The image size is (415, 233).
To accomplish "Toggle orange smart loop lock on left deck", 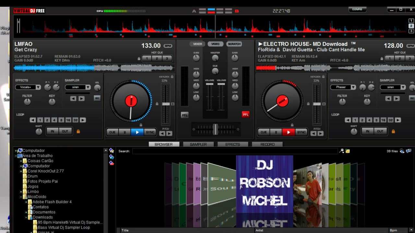I will 78,131.
